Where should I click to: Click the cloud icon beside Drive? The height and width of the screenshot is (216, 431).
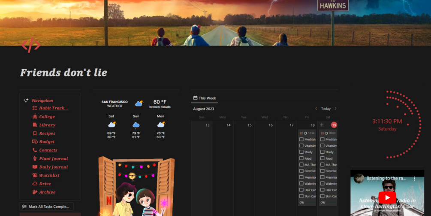[35, 183]
